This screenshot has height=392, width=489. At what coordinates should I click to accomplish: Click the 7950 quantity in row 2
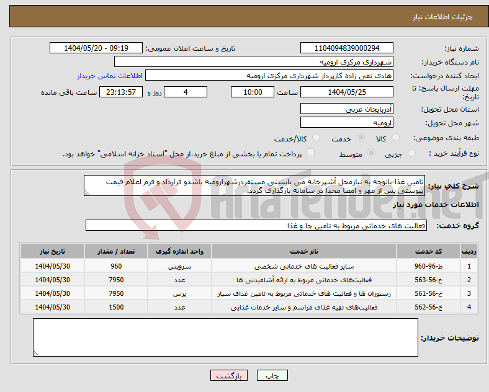(116, 280)
